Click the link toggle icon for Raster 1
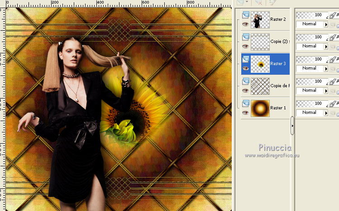The width and height of the screenshot is (339, 211). point(333,104)
